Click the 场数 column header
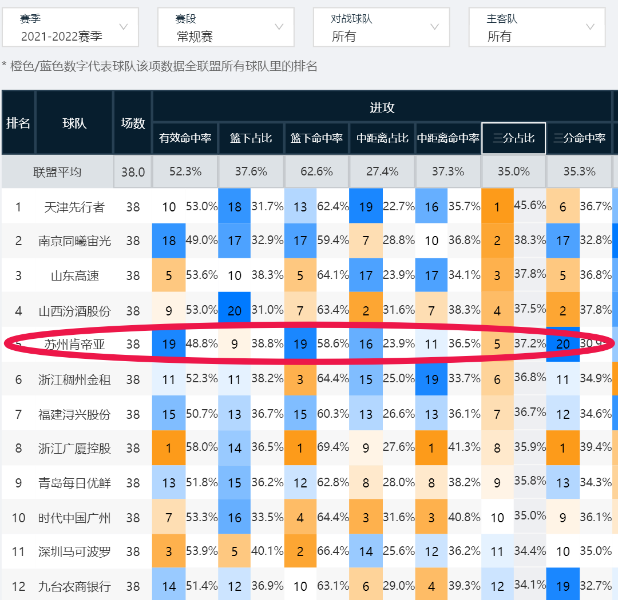 (133, 123)
